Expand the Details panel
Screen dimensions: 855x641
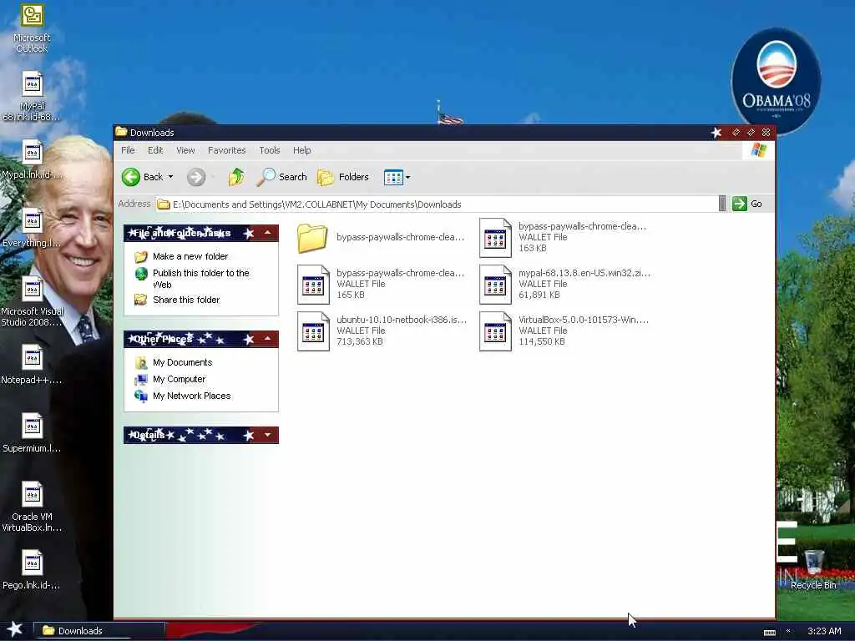268,435
